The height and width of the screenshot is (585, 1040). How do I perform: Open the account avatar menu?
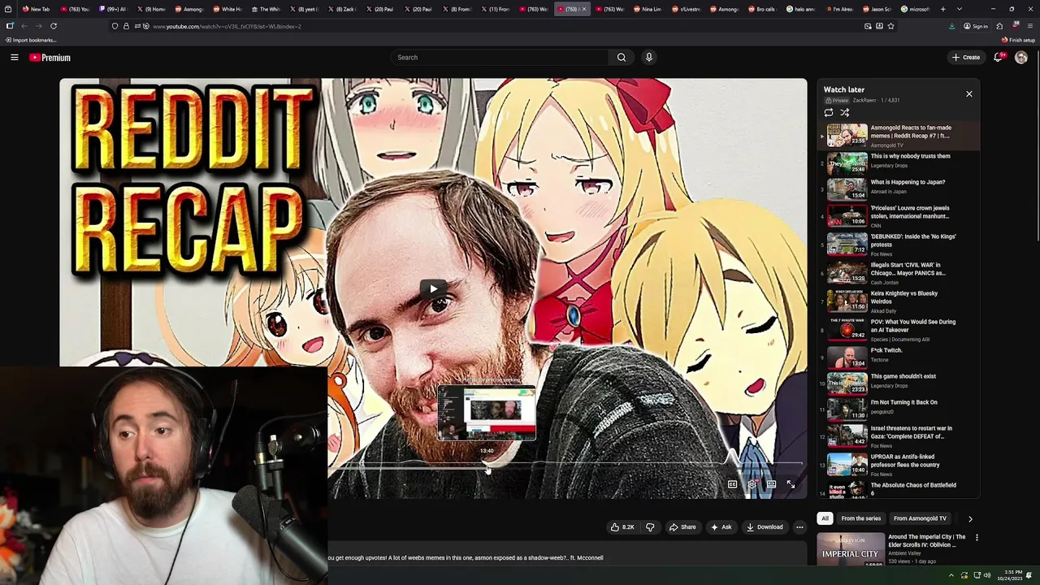1021,58
